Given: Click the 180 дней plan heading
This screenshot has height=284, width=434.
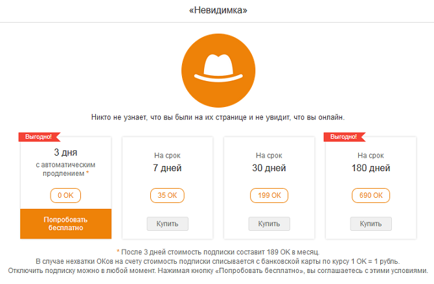Looking at the screenshot, I should [x=371, y=168].
